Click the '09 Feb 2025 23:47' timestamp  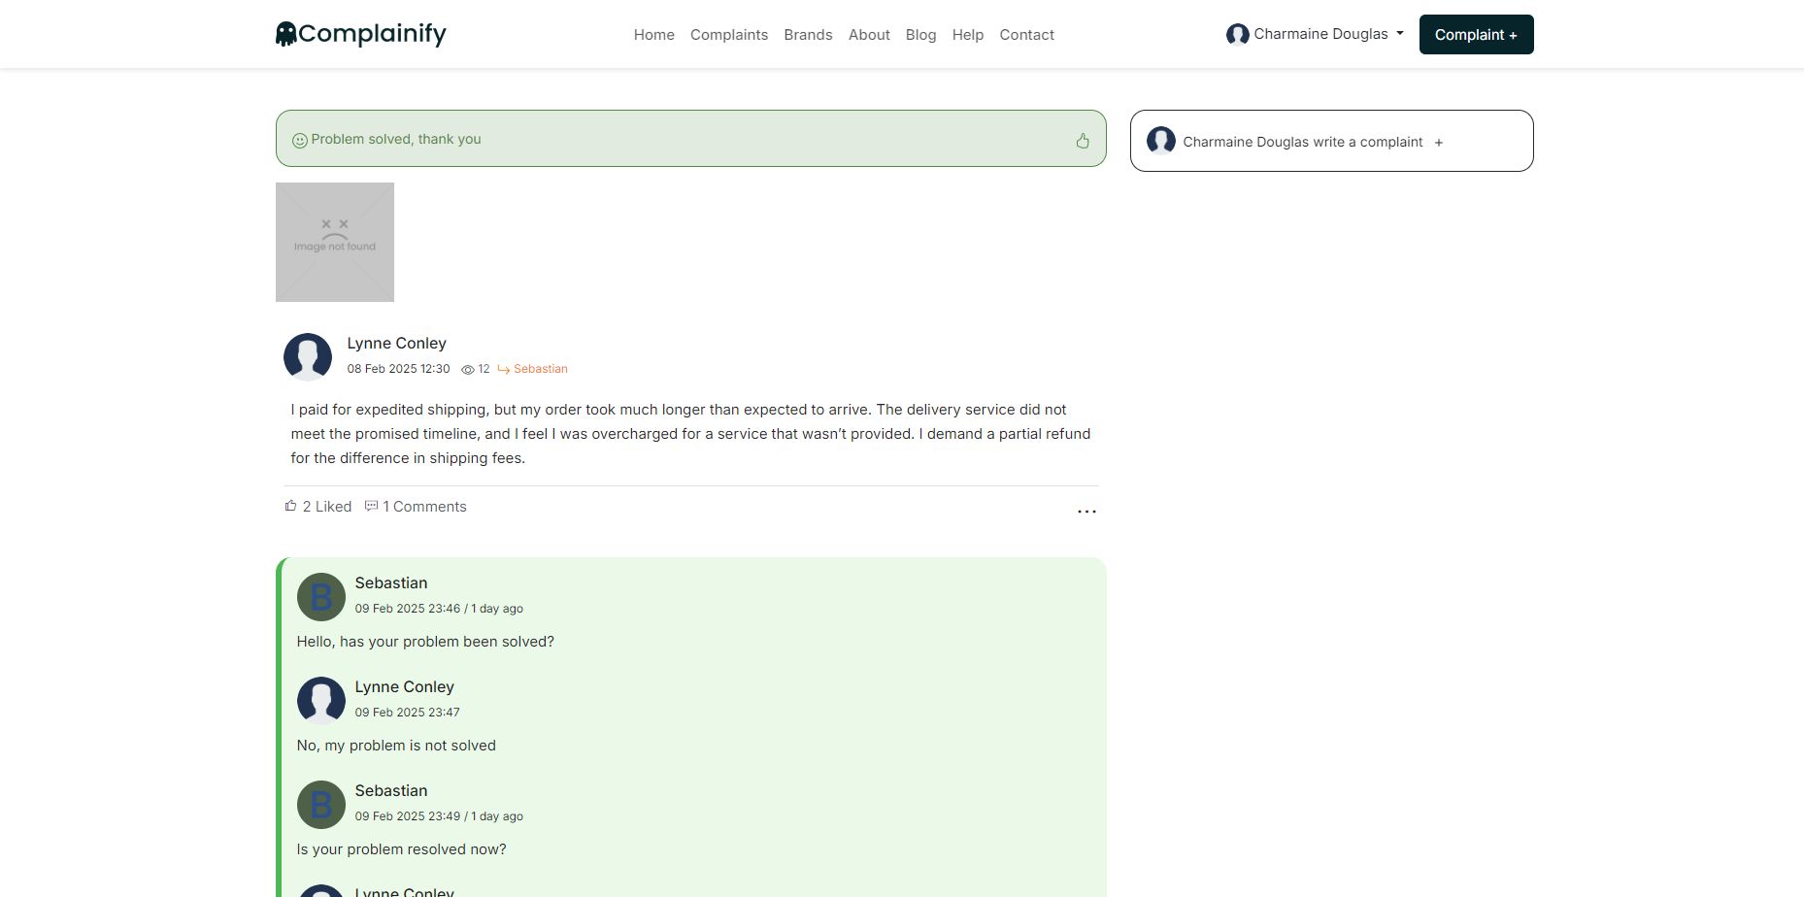[x=408, y=713]
